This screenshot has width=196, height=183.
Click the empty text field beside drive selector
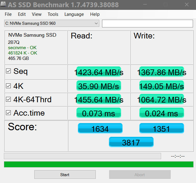[147, 24]
